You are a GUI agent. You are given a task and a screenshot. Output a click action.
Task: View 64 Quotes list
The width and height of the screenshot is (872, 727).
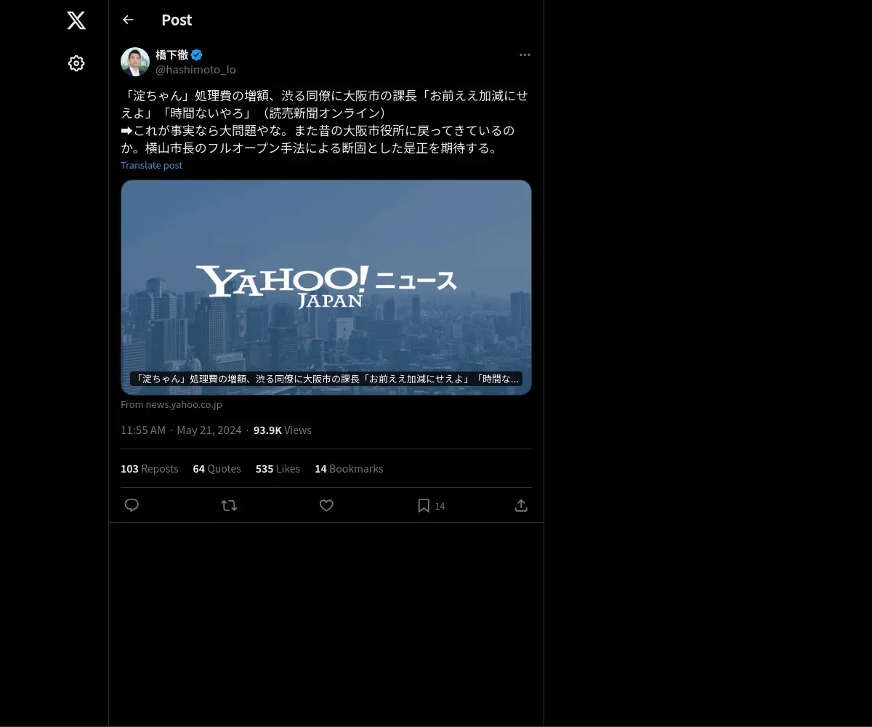click(217, 468)
